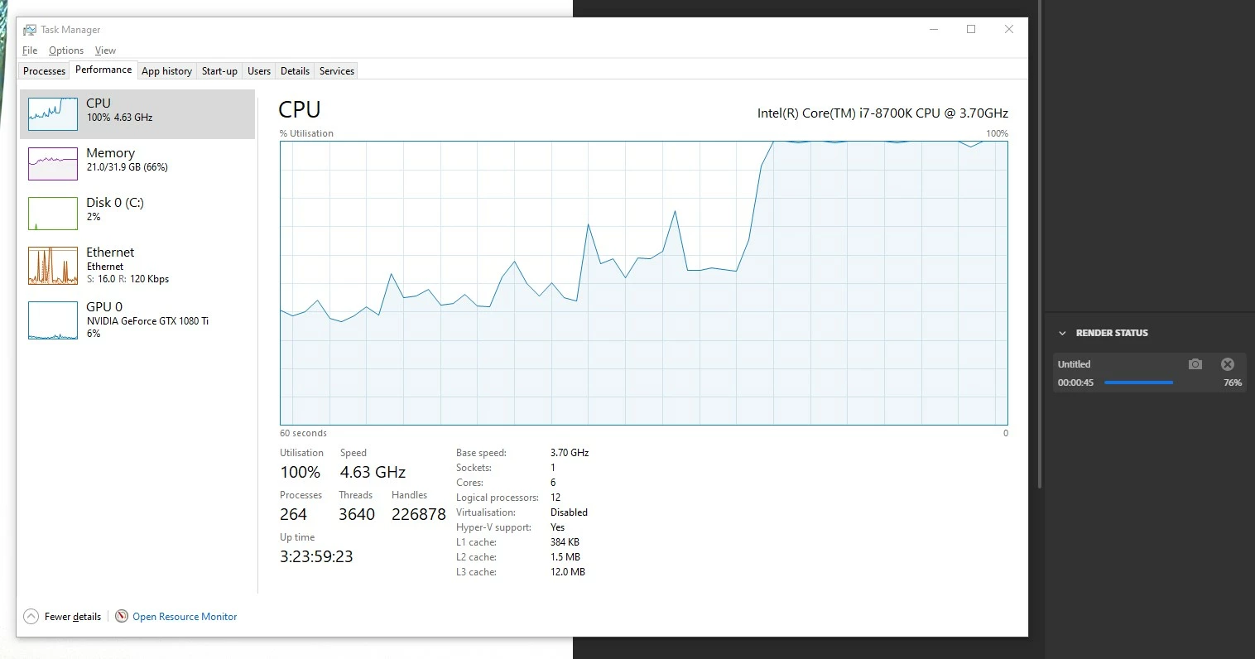Click the Untitled render name
Viewport: 1255px width, 659px height.
(1074, 364)
